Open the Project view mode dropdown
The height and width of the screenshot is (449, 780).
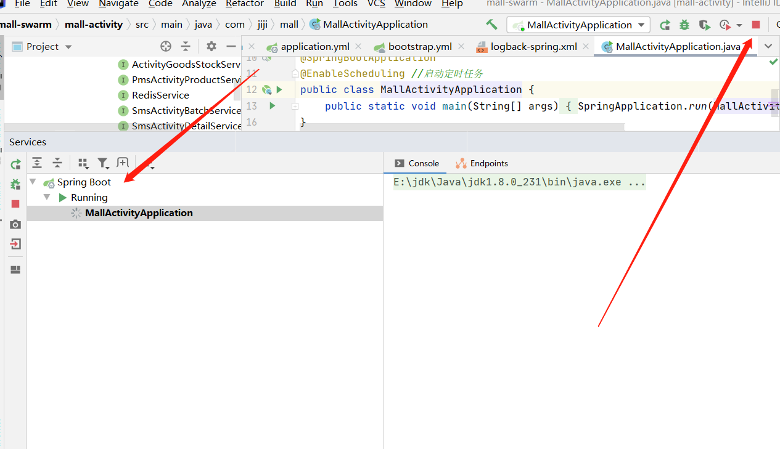coord(68,46)
